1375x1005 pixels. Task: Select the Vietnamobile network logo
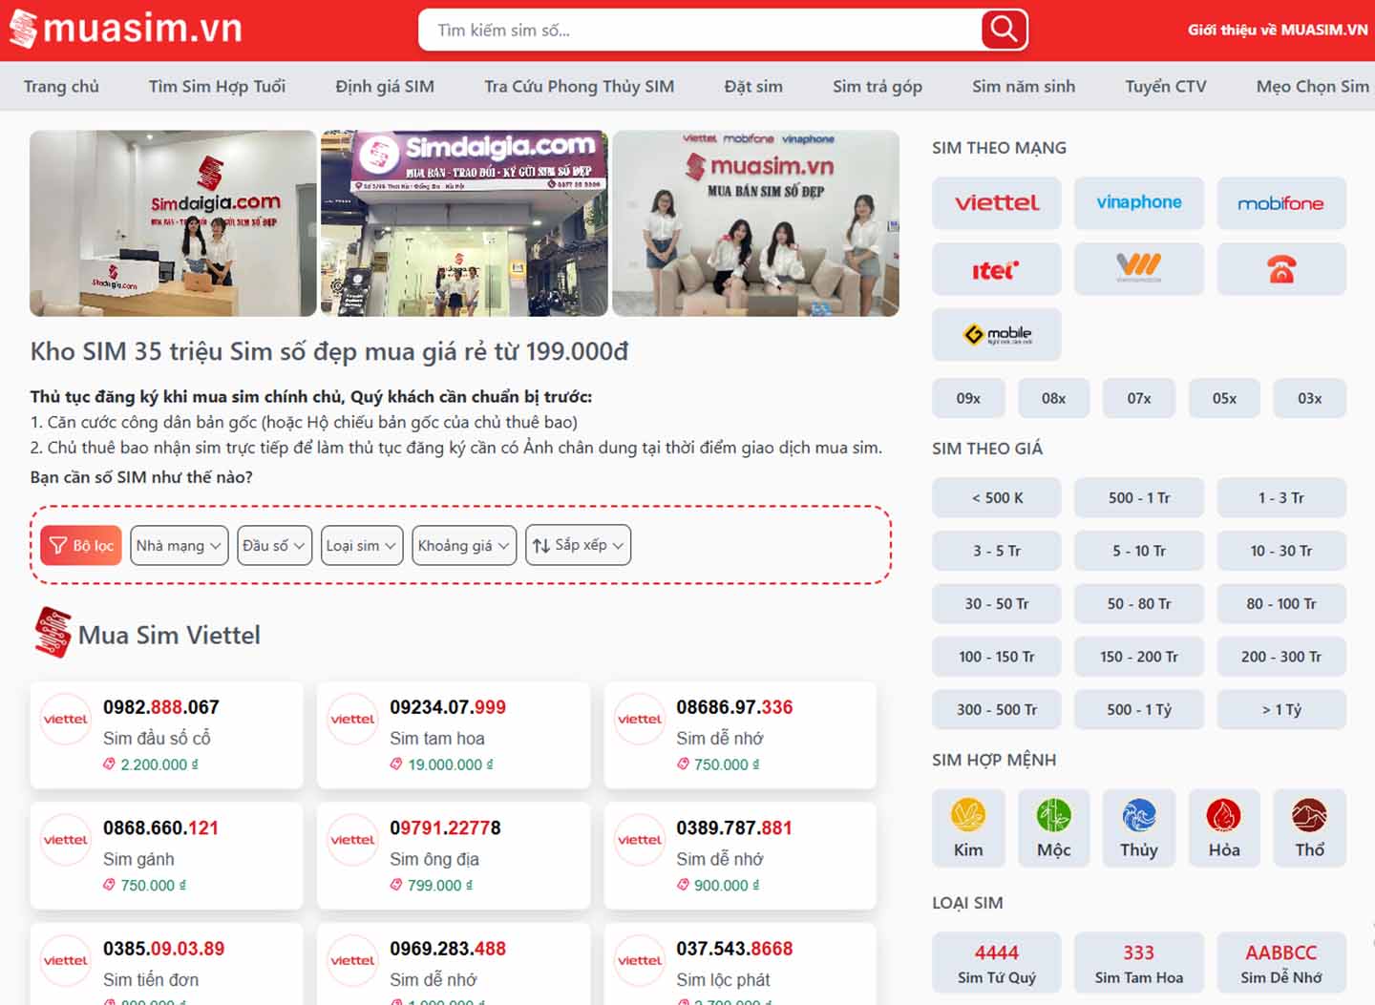[x=1138, y=269]
